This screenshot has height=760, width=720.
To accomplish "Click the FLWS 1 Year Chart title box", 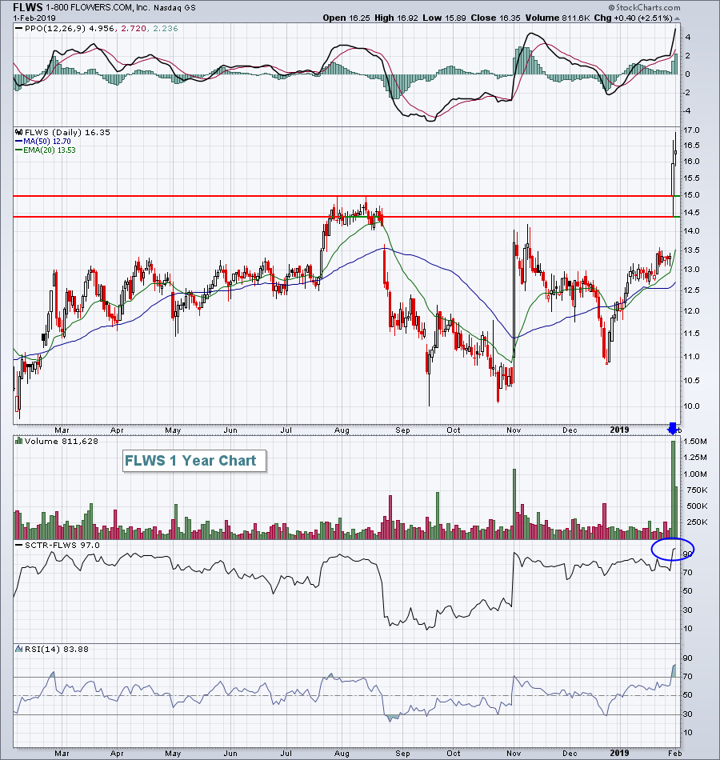I will [x=194, y=461].
